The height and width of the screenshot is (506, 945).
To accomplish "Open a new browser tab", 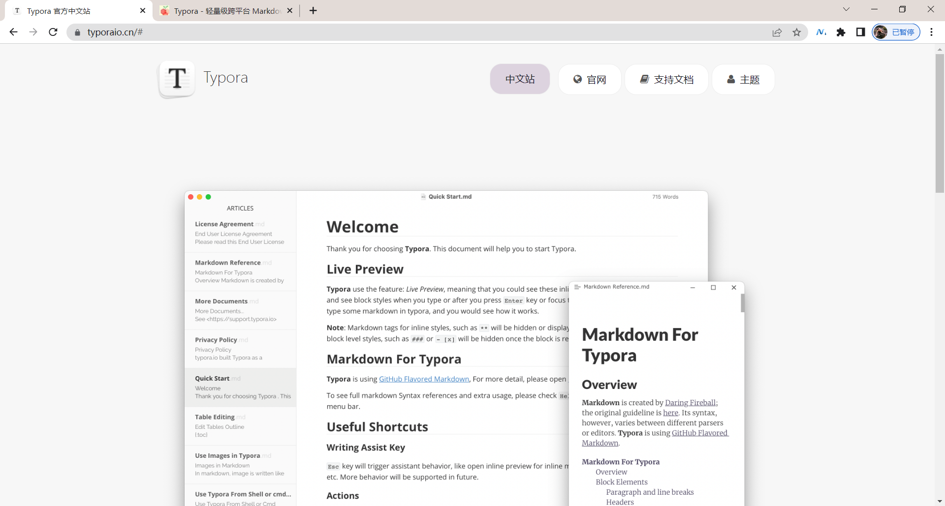I will [313, 10].
